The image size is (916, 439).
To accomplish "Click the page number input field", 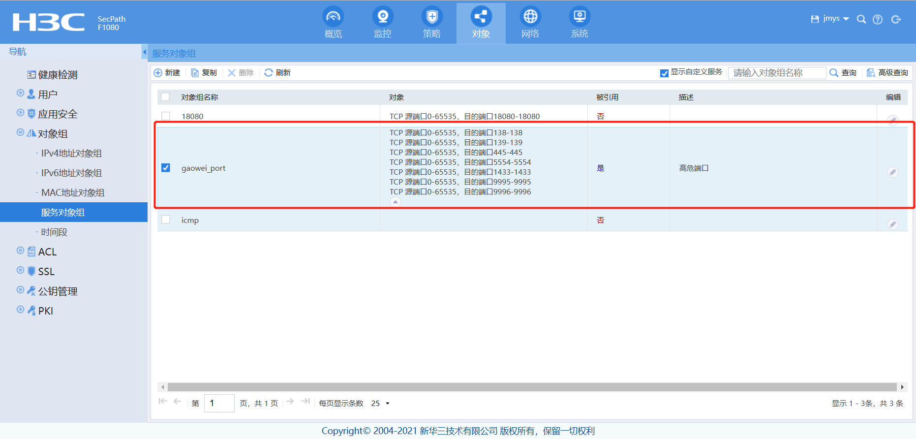I will [219, 403].
